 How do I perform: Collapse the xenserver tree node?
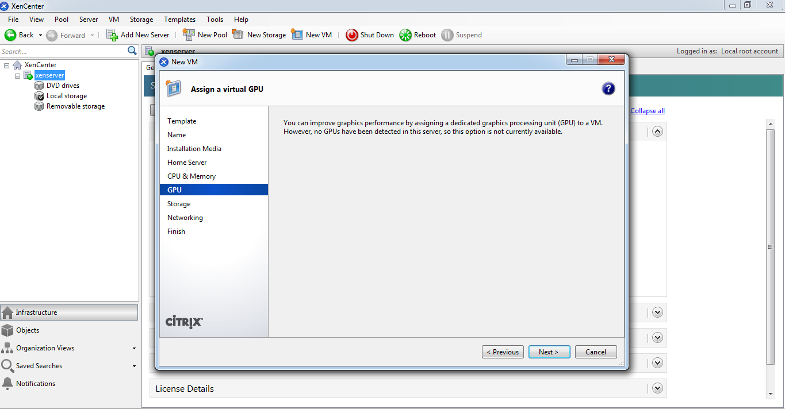(17, 76)
